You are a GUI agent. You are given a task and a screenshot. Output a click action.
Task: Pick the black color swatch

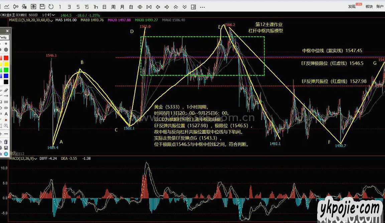(6, 82)
